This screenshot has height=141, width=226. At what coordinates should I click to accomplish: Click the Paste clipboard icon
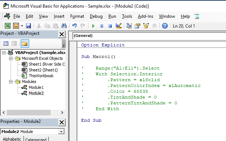[x=55, y=26]
